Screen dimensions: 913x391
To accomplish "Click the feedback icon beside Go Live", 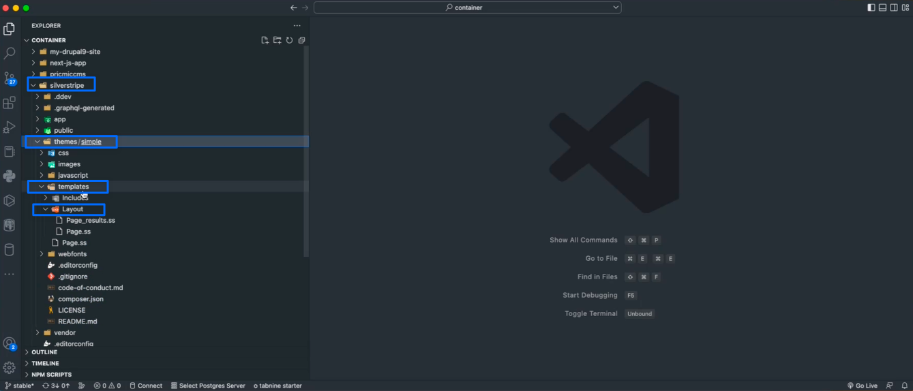I will click(890, 386).
